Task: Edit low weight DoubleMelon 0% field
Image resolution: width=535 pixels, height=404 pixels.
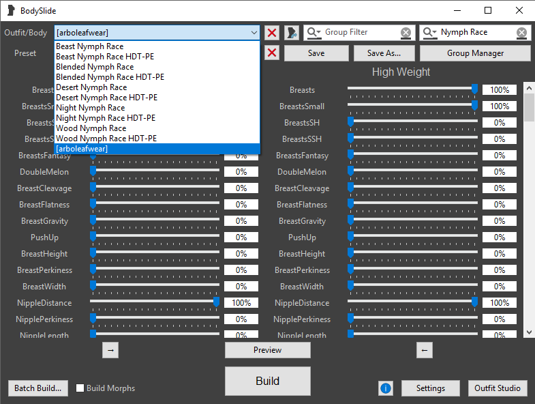Action: pos(241,172)
